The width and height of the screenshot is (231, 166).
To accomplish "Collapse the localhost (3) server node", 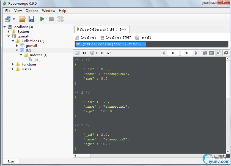I will click(5, 27).
